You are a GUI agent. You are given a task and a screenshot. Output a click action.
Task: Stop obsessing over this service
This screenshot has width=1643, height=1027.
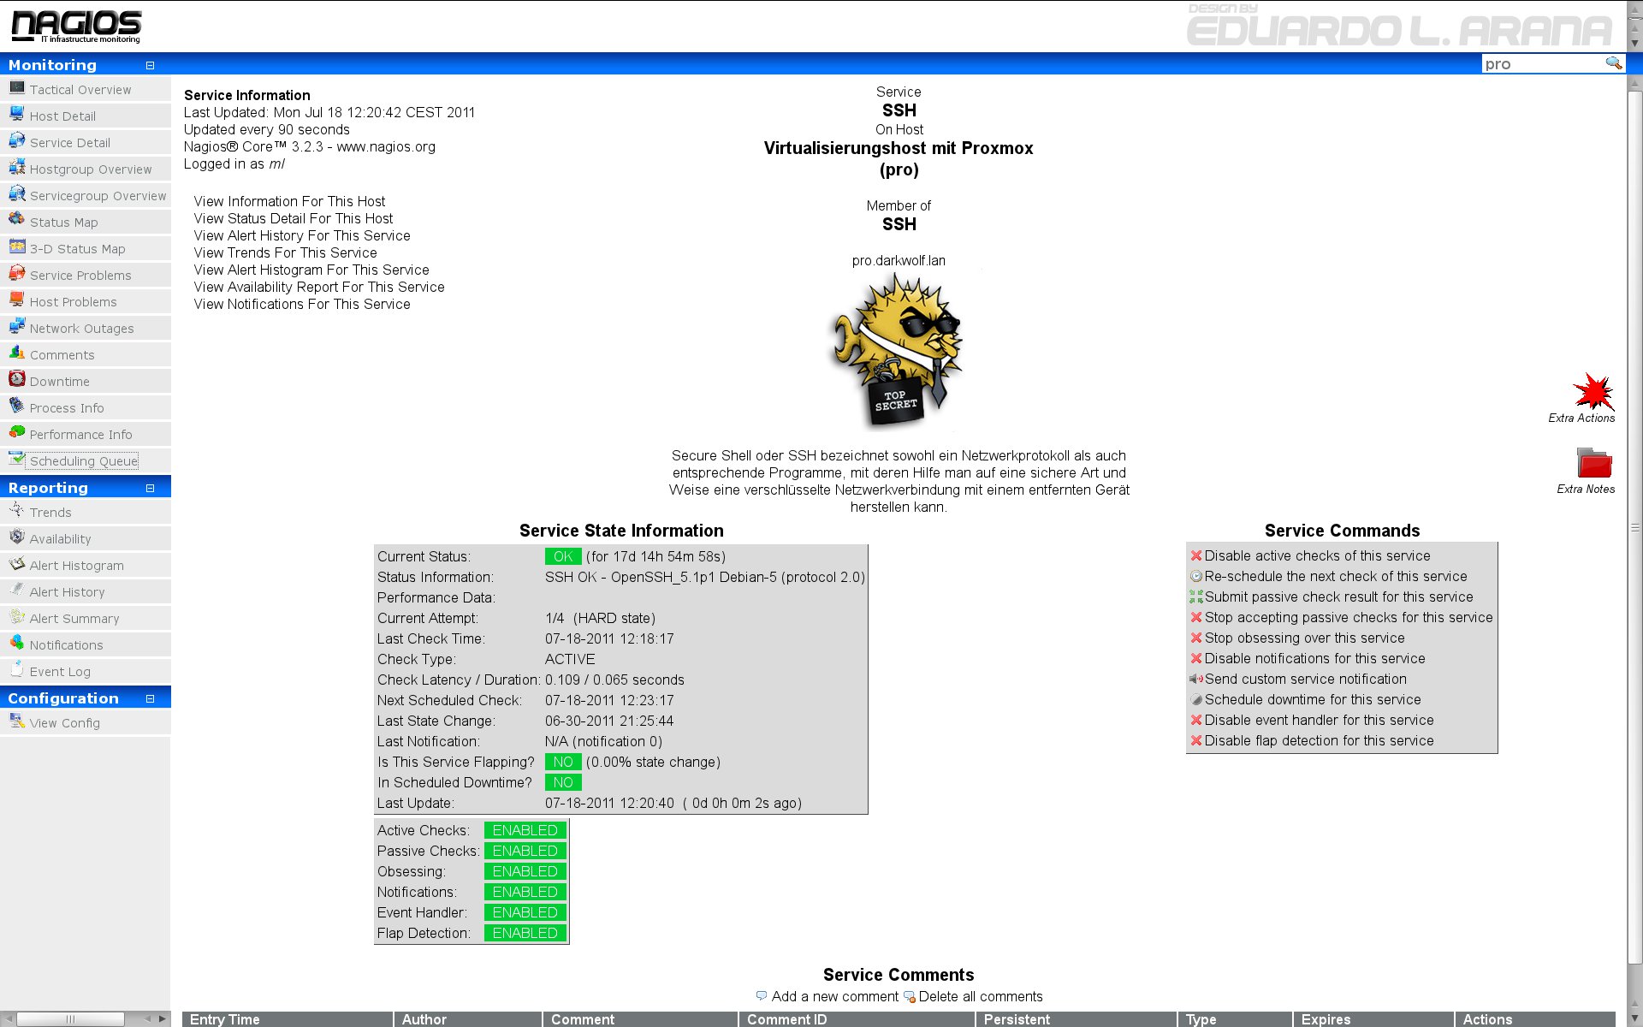tap(1304, 638)
